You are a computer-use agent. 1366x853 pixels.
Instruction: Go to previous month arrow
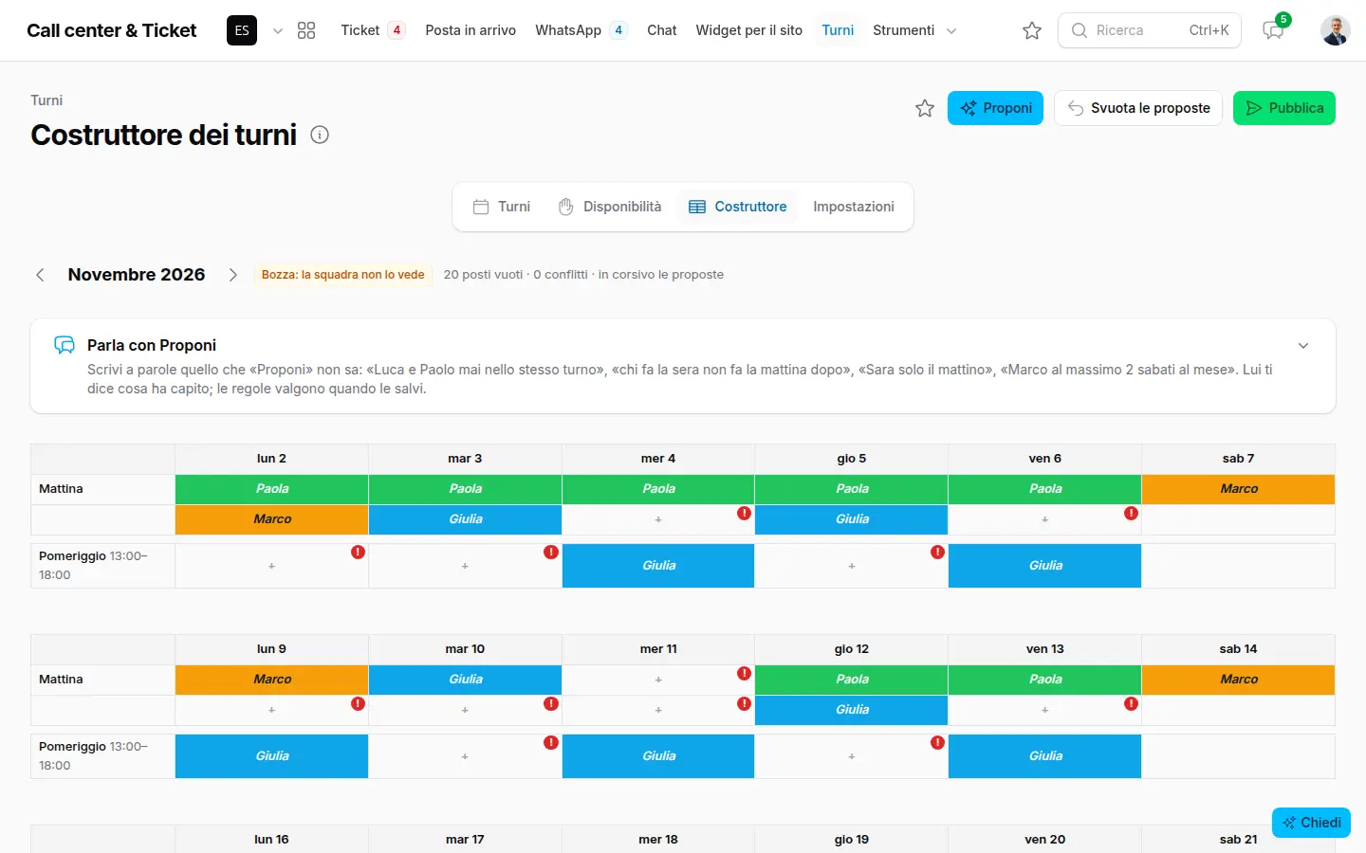click(40, 275)
